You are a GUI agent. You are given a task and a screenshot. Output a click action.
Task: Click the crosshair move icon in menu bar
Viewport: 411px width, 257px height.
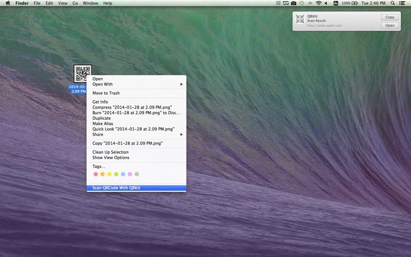tap(310, 3)
